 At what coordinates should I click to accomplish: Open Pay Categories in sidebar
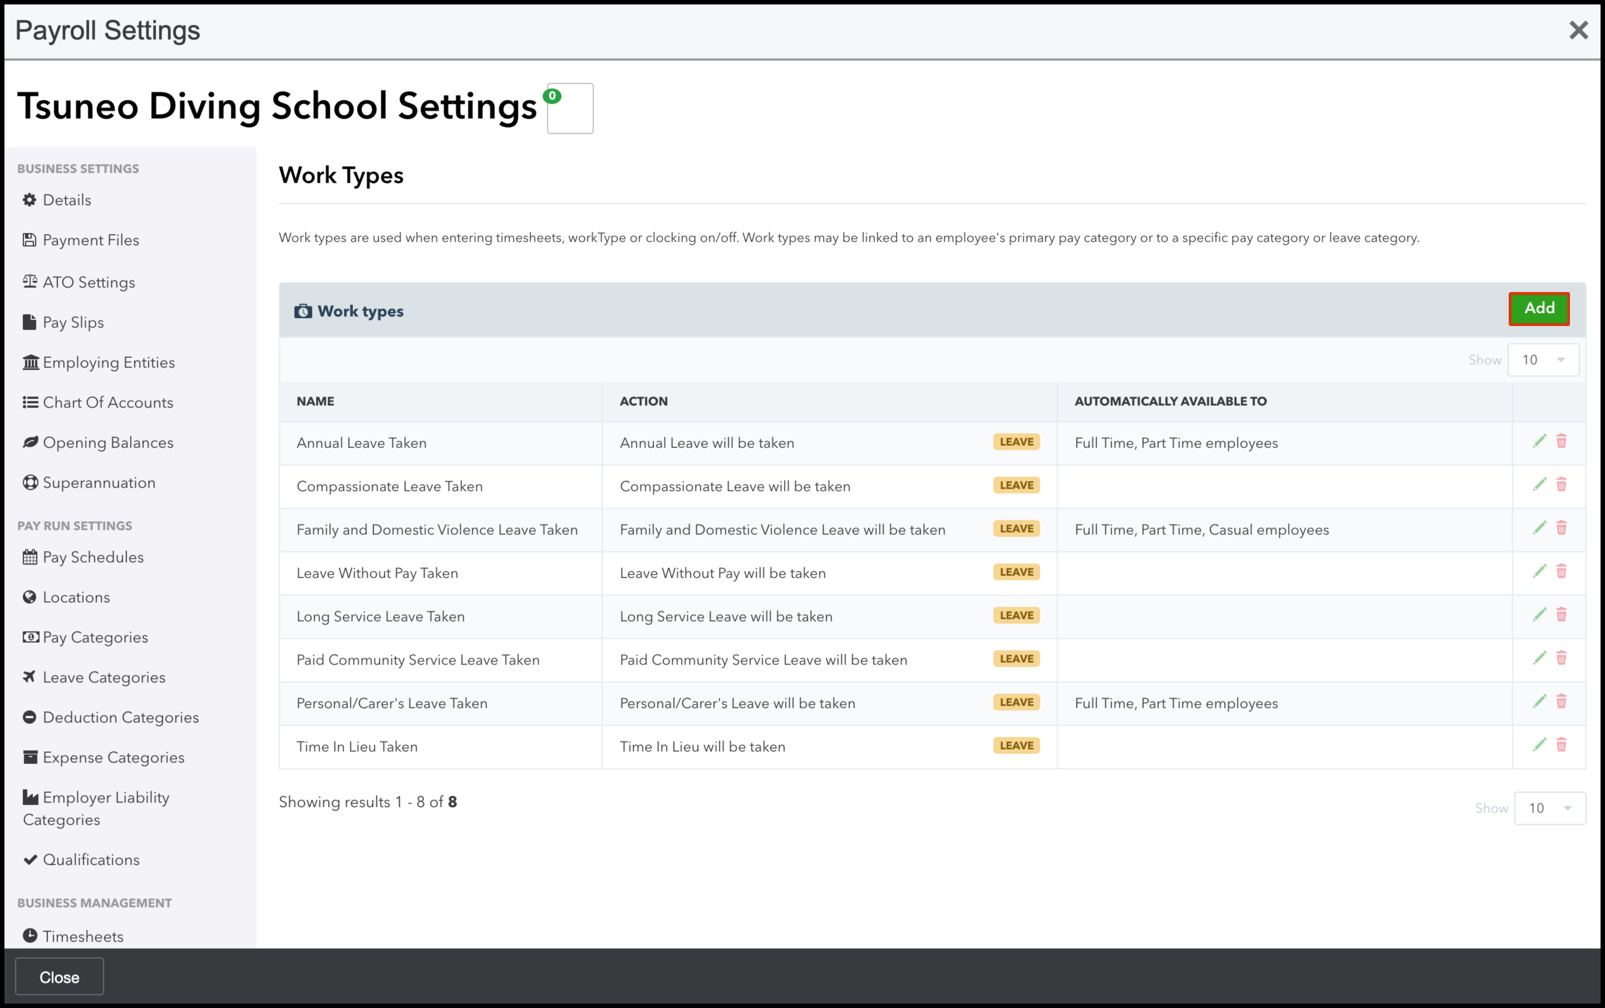[x=95, y=638]
